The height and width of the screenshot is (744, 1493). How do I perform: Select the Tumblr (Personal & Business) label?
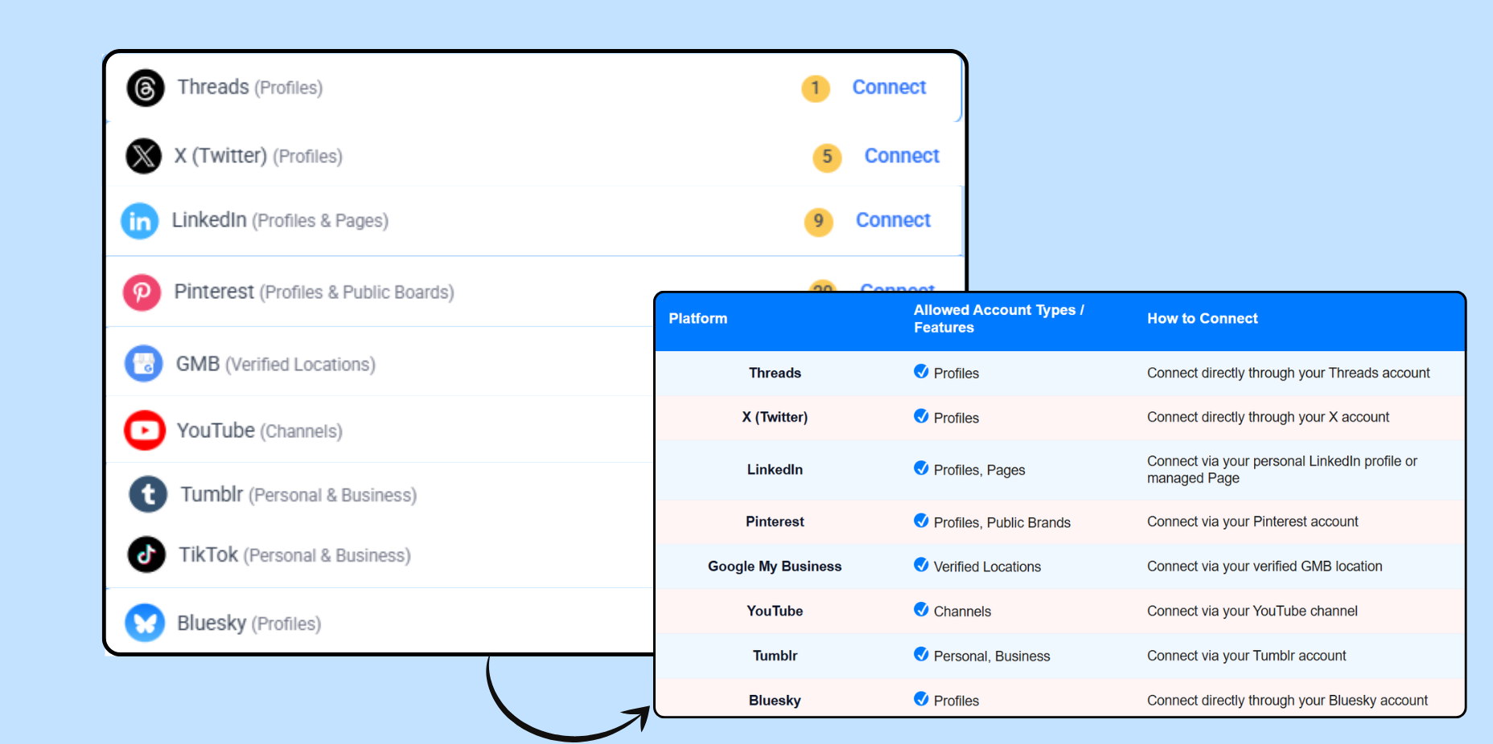[298, 494]
